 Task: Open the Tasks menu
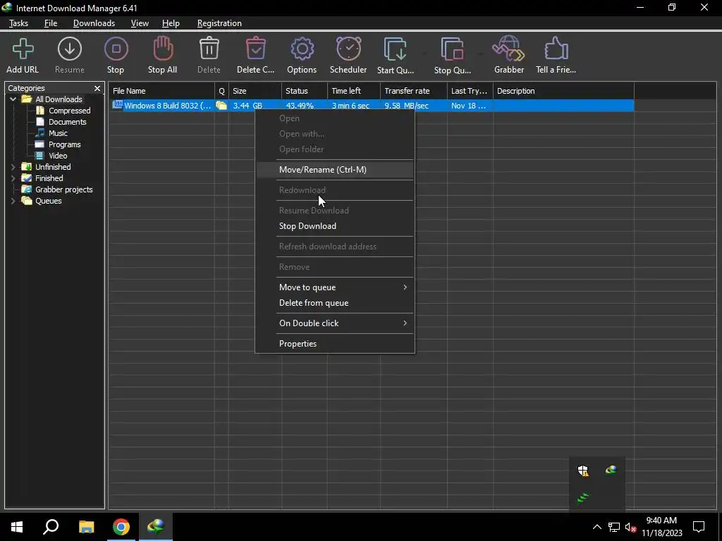coord(18,23)
